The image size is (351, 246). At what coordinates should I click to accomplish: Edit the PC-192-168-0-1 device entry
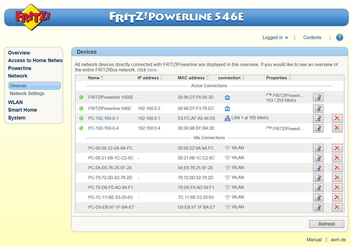[x=318, y=118]
